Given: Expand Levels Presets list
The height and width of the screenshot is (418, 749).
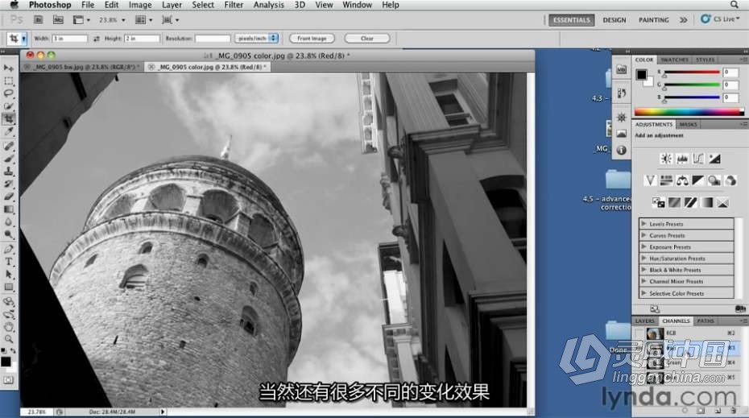Looking at the screenshot, I should coord(643,224).
